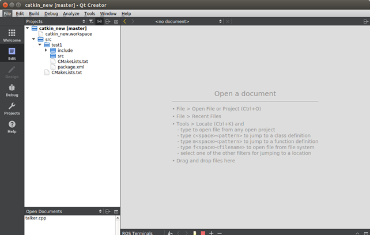
Task: Split the Open Documents panel
Action: [108, 211]
